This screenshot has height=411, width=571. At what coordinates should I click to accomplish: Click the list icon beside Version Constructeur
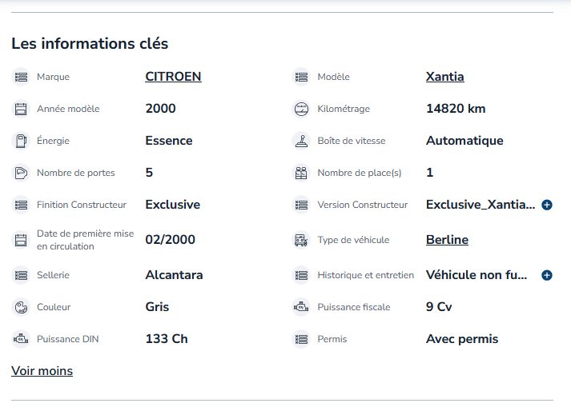pyautogui.click(x=301, y=205)
